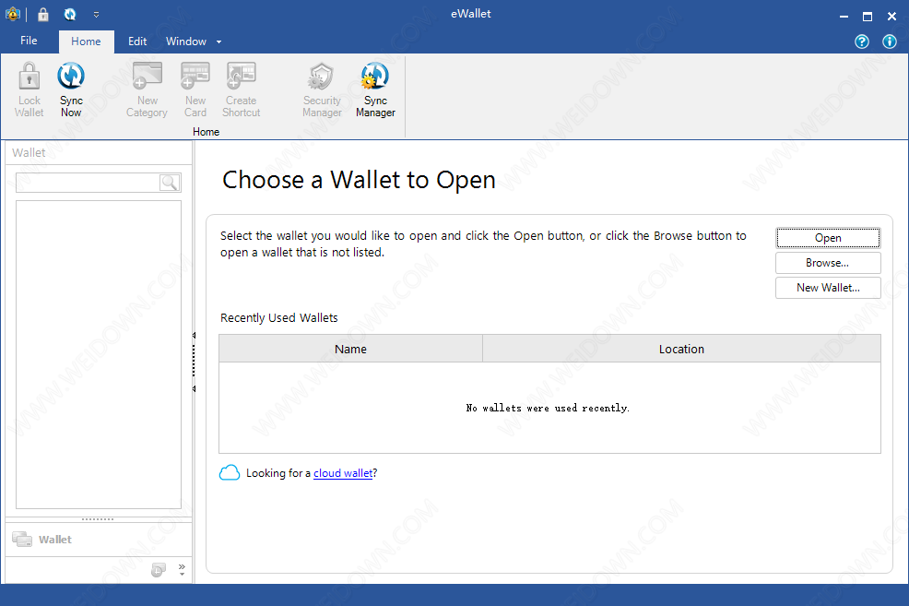909x606 pixels.
Task: Click the sync icon in quick access toolbar
Action: pos(70,15)
